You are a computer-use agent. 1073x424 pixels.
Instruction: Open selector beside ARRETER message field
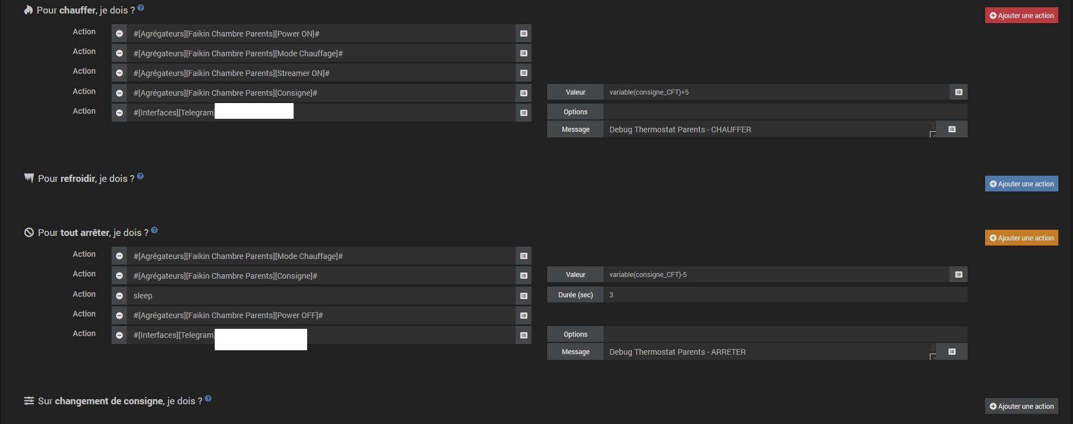click(x=952, y=352)
